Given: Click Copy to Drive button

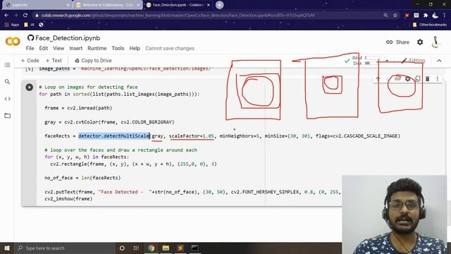Looking at the screenshot, I should [x=93, y=61].
